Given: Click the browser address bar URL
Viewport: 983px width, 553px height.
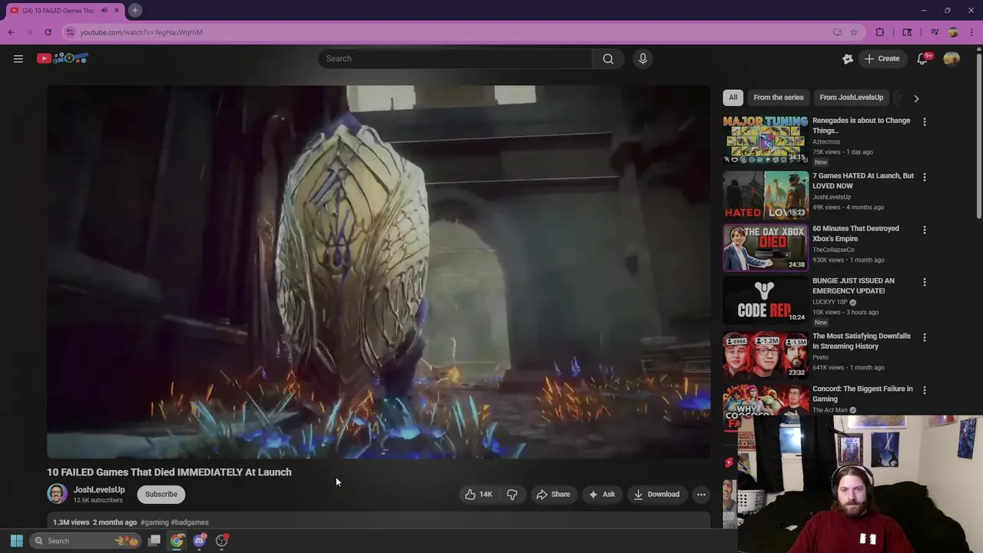Looking at the screenshot, I should click(141, 32).
